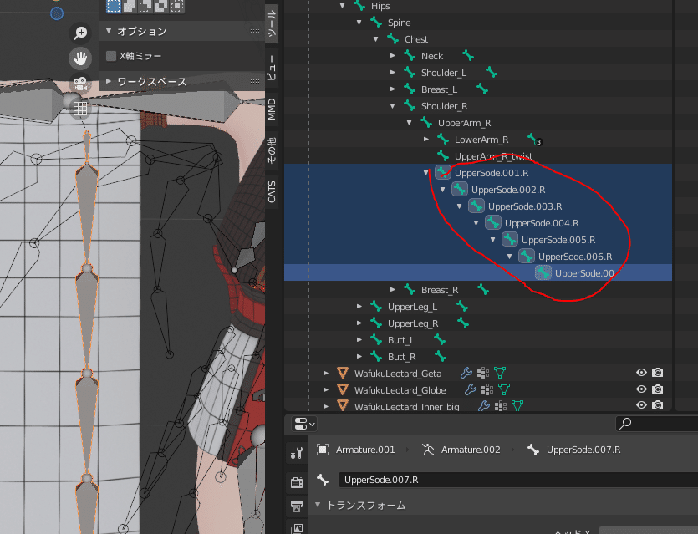The height and width of the screenshot is (534, 698).
Task: Enable the X軸ミラー checkbox
Action: (111, 56)
